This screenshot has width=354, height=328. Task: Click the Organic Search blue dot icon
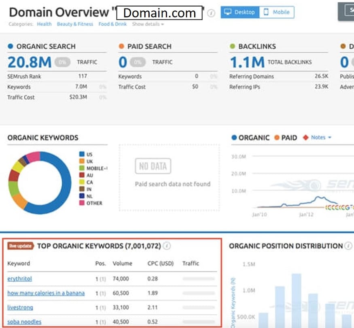pos(9,46)
